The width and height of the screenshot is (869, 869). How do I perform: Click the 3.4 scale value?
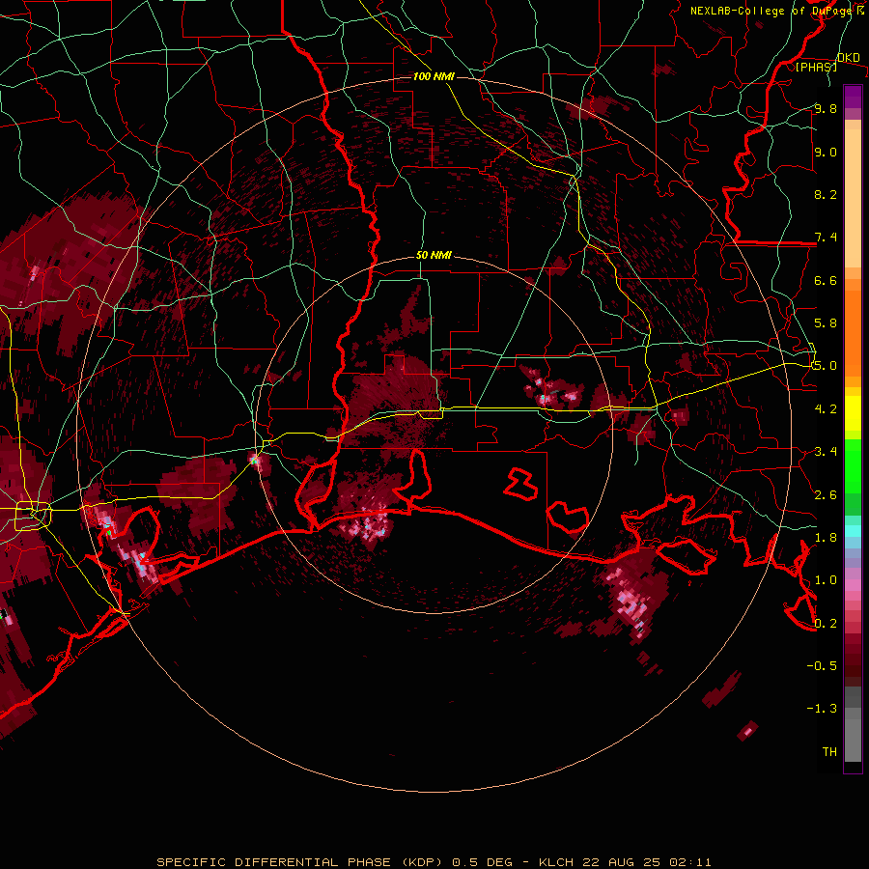point(826,452)
